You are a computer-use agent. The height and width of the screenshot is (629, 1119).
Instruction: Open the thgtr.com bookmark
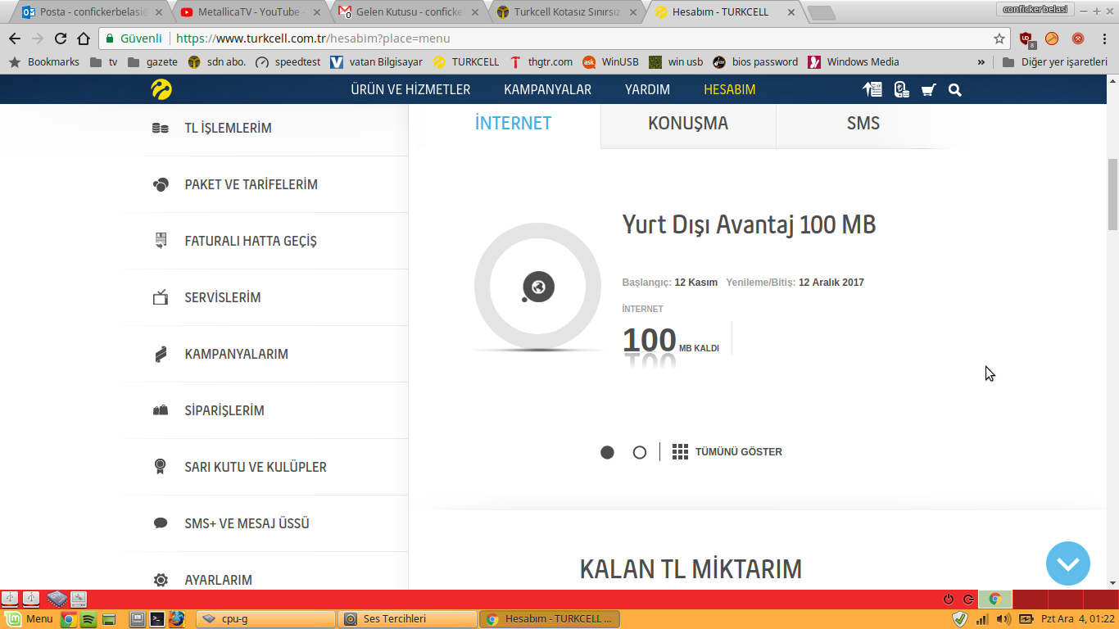pyautogui.click(x=541, y=62)
